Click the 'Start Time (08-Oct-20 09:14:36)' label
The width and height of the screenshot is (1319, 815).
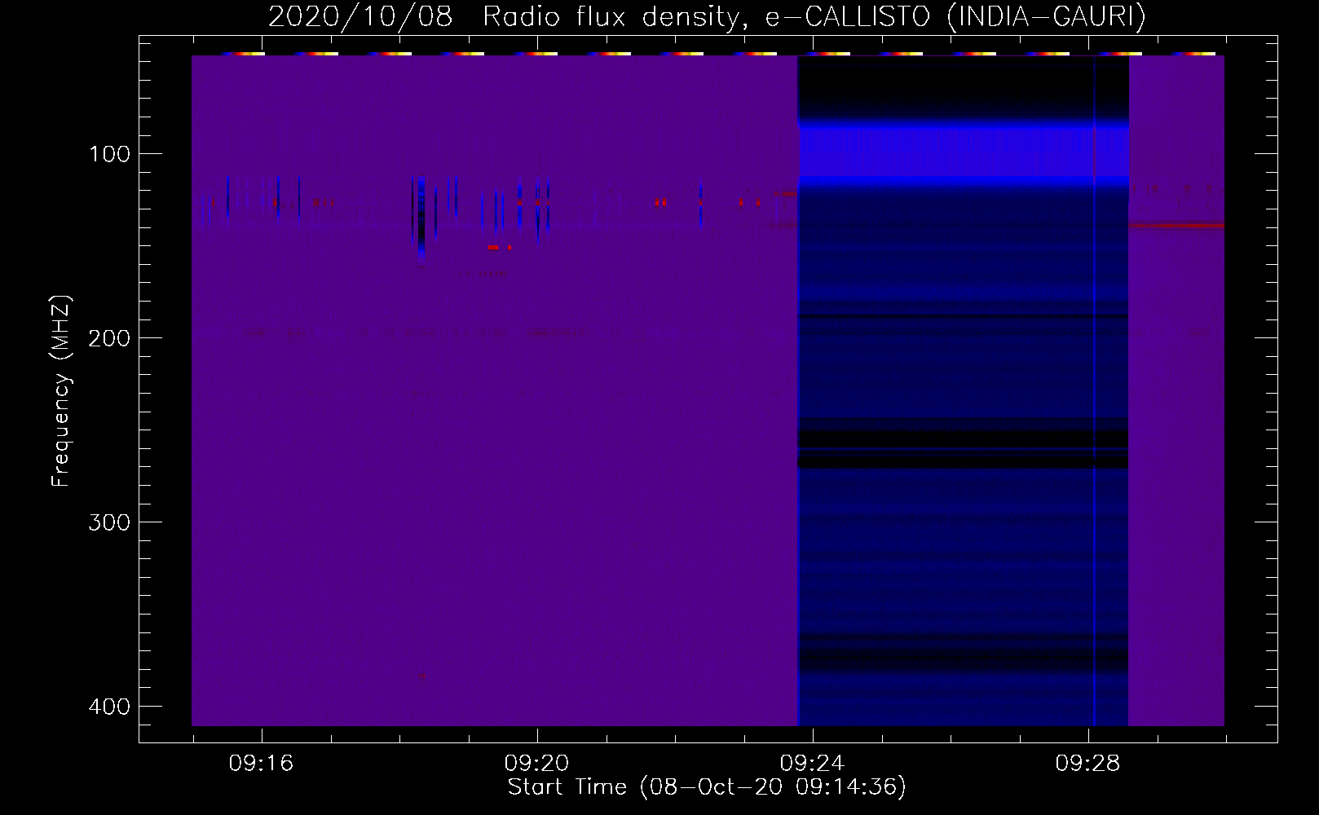(x=707, y=786)
